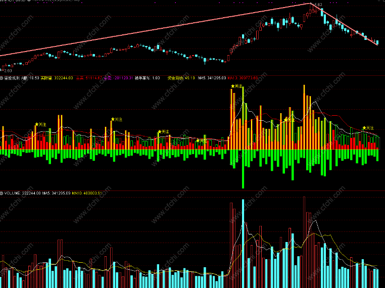Click the 实际量: 332244.00 readout
The width and height of the screenshot is (385, 288).
57,78
